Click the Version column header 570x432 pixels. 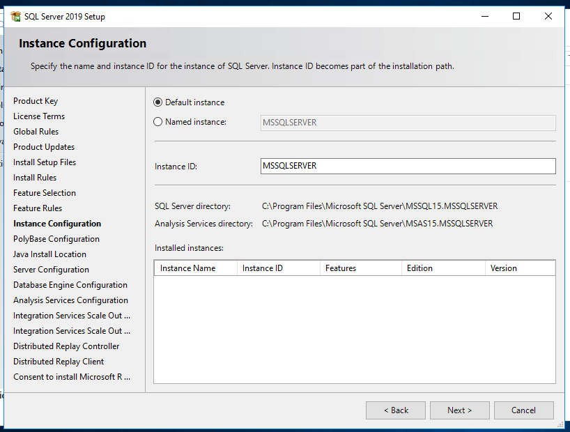(521, 268)
